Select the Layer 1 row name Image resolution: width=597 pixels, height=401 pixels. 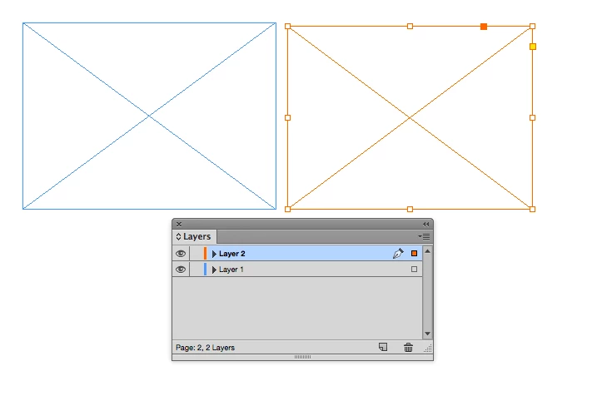(x=231, y=270)
